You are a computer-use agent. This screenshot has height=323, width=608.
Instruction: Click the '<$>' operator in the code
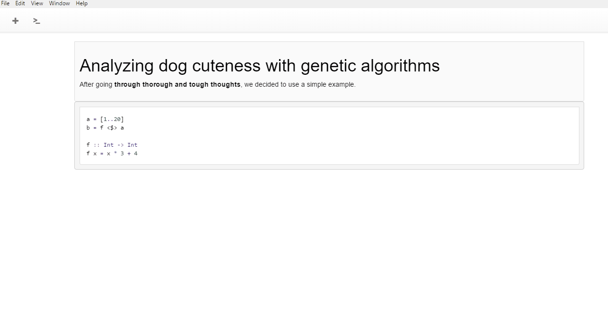tap(112, 128)
